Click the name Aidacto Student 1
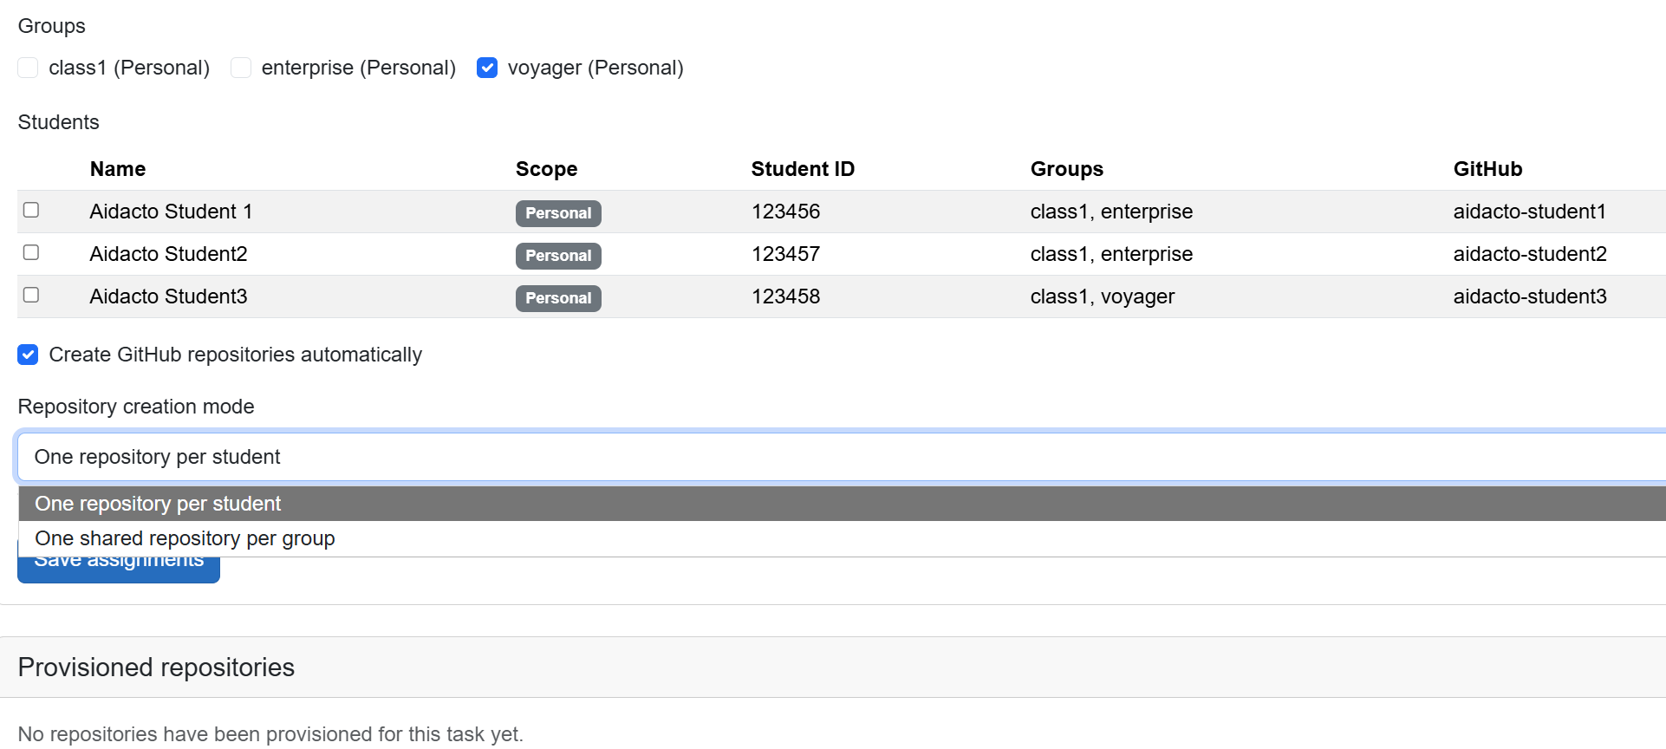Image resolution: width=1666 pixels, height=749 pixels. click(171, 212)
